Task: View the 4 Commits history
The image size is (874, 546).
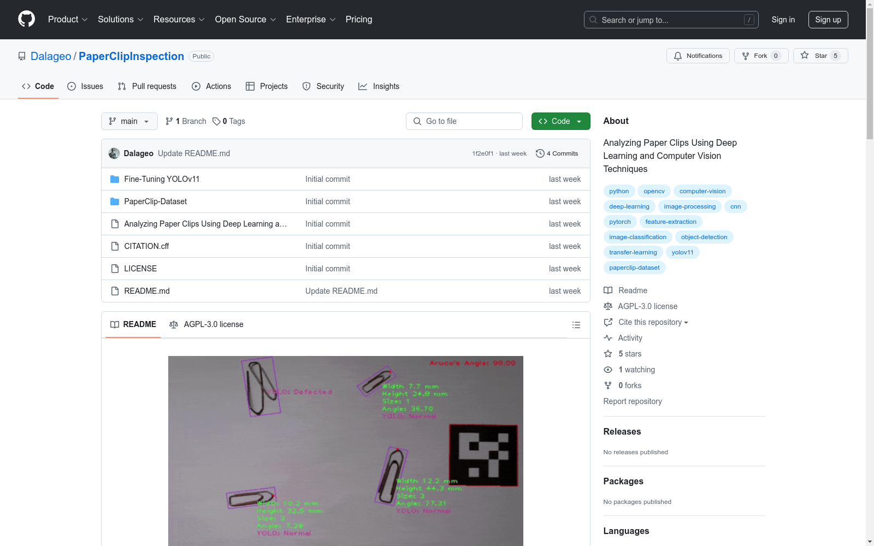Action: pos(557,153)
